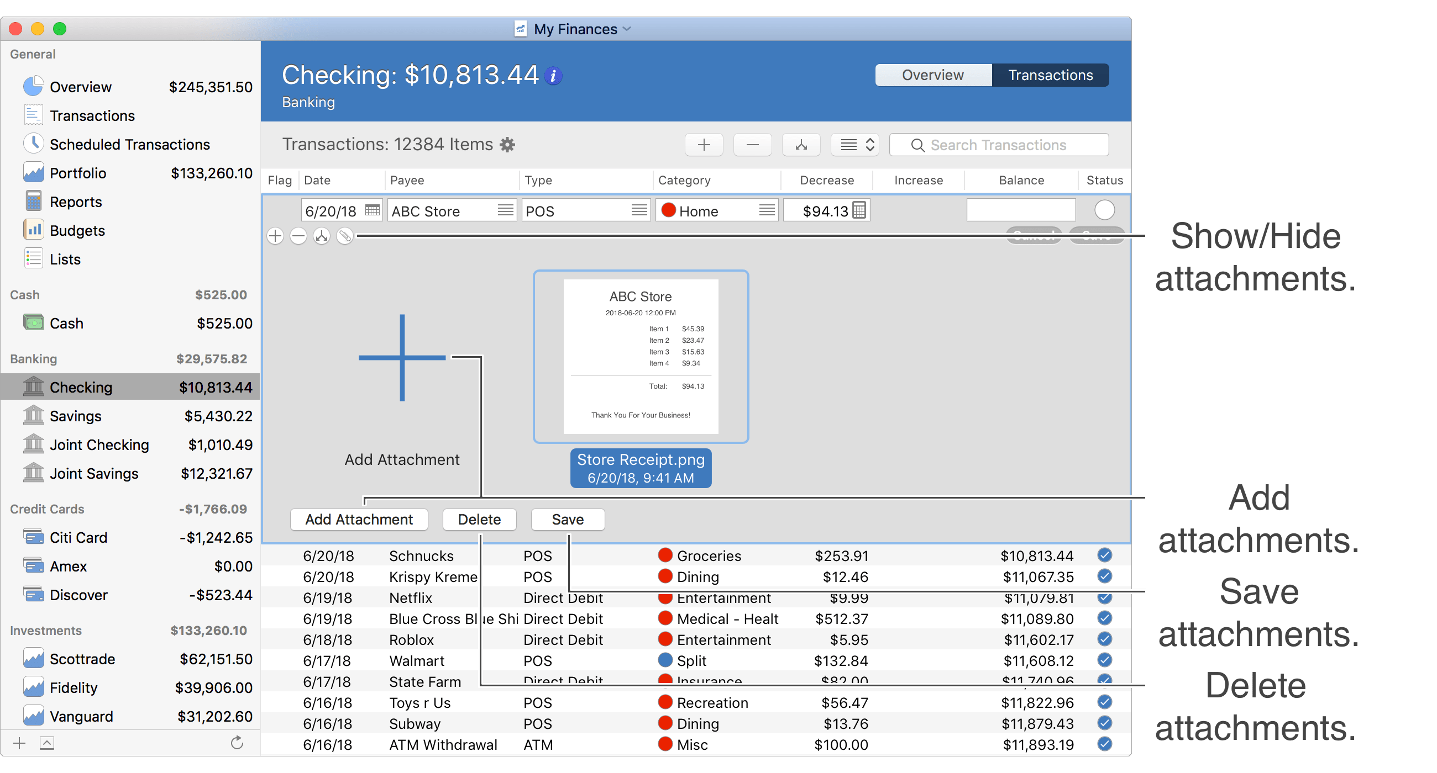This screenshot has width=1437, height=773.
Task: Expand the Type dropdown showing POS
Action: tap(639, 211)
